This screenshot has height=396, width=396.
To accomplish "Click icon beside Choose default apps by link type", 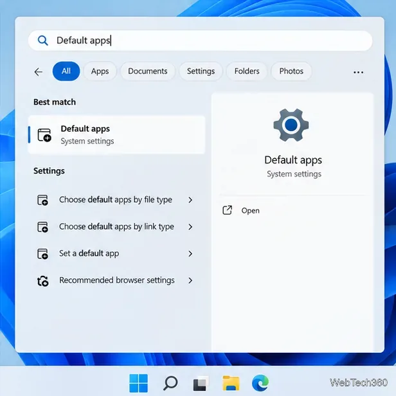I will tap(42, 227).
